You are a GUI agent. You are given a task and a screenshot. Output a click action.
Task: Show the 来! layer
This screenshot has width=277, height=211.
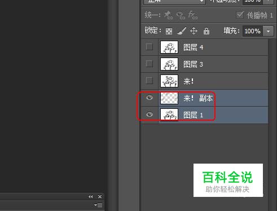pyautogui.click(x=150, y=81)
